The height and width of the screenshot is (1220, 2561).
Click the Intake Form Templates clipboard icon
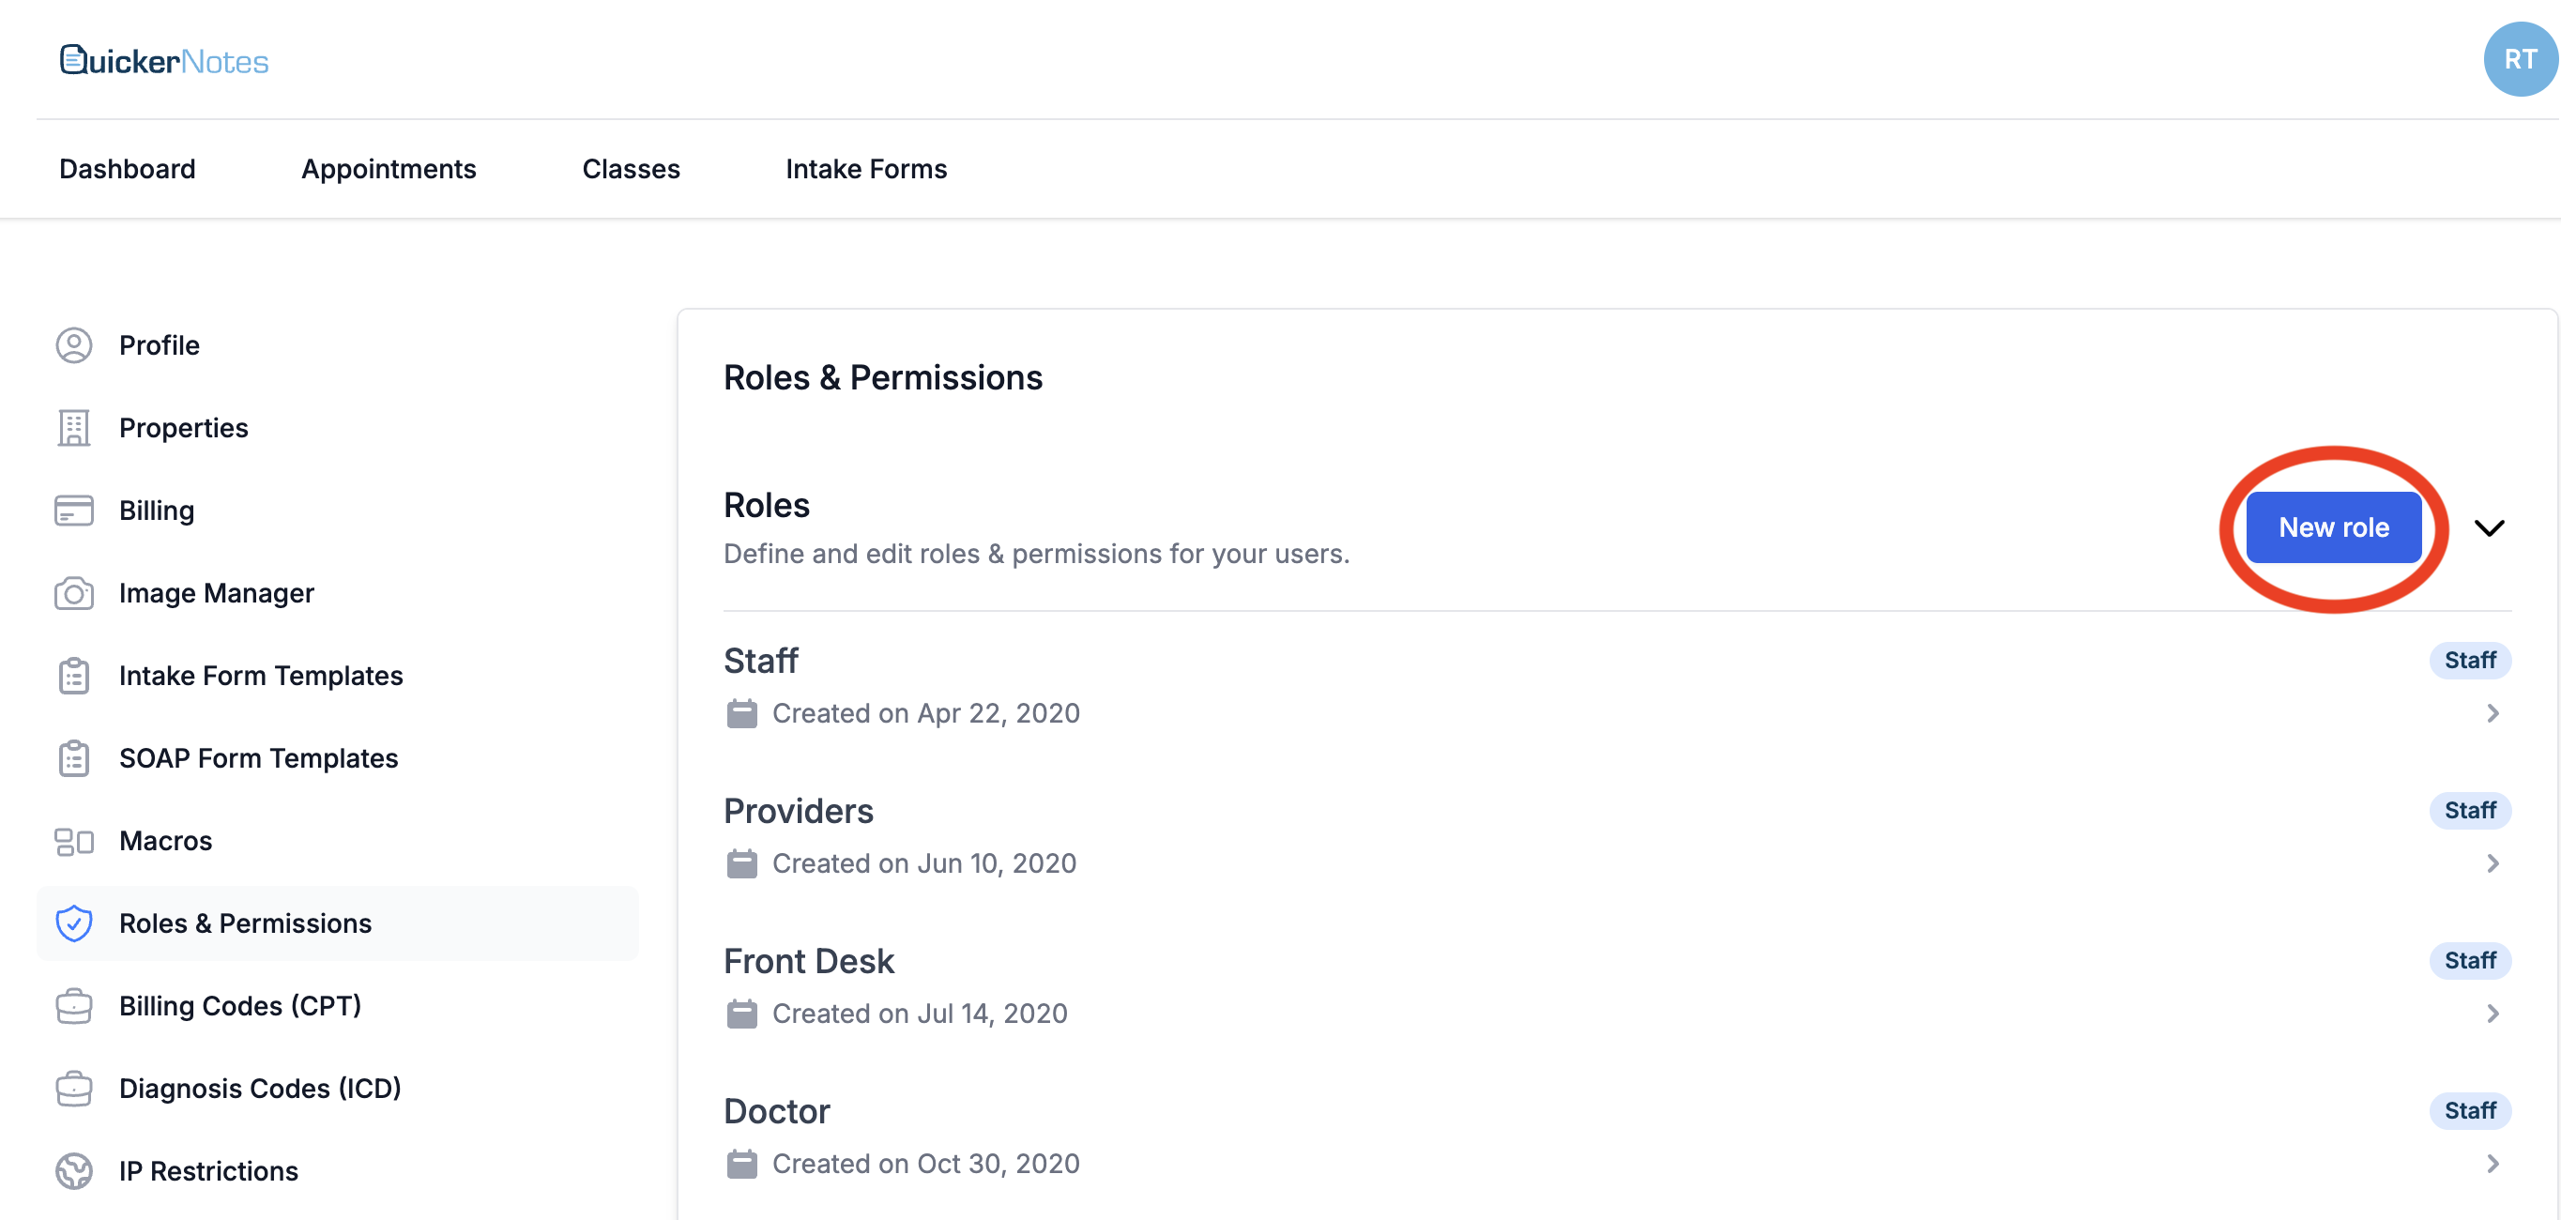pos(73,676)
